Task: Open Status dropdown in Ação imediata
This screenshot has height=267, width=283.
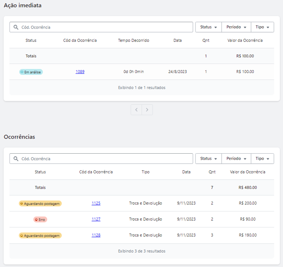Action: [x=208, y=27]
